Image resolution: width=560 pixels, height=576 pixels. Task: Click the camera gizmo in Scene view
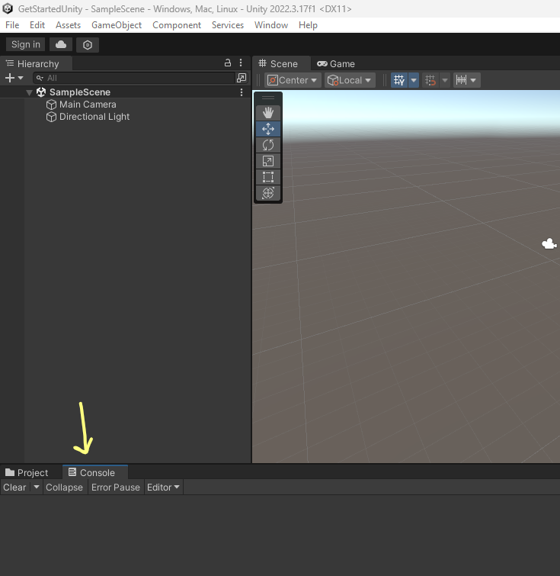coord(549,244)
